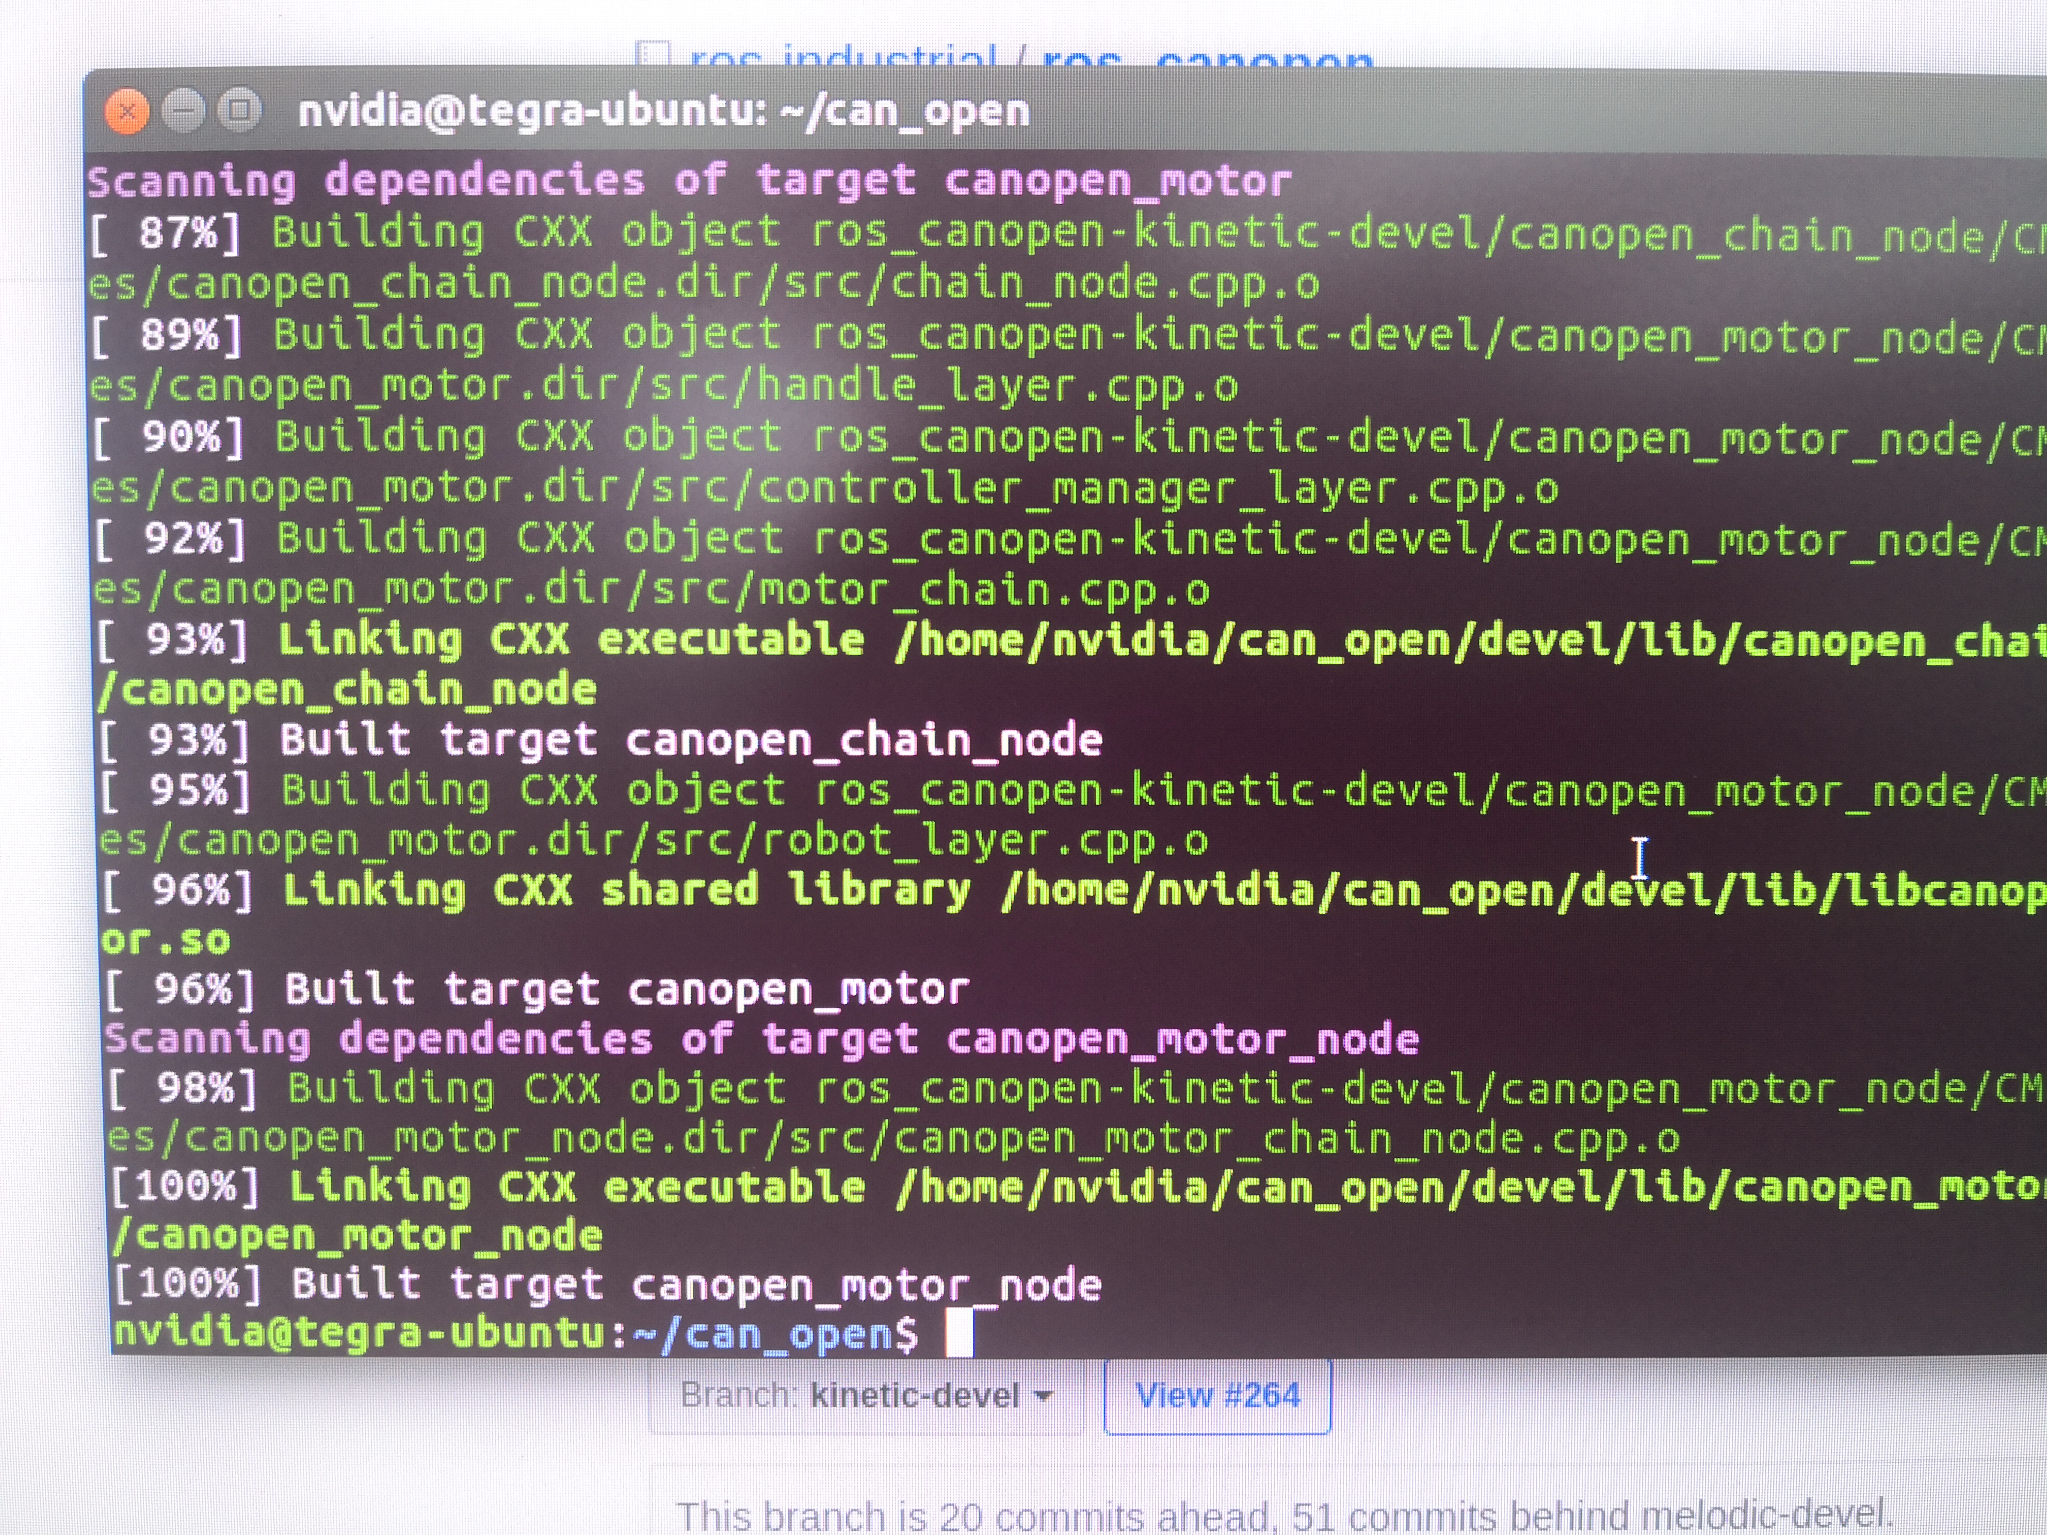
Task: Click the 'View #264' button in the browser
Action: coord(1218,1394)
